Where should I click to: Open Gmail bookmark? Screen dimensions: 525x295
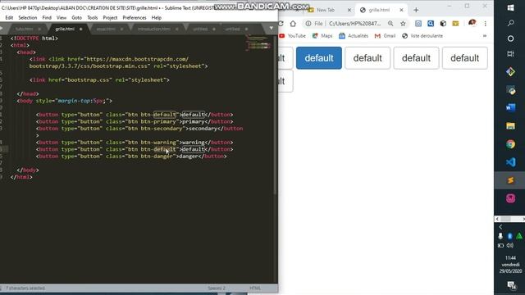coord(385,36)
